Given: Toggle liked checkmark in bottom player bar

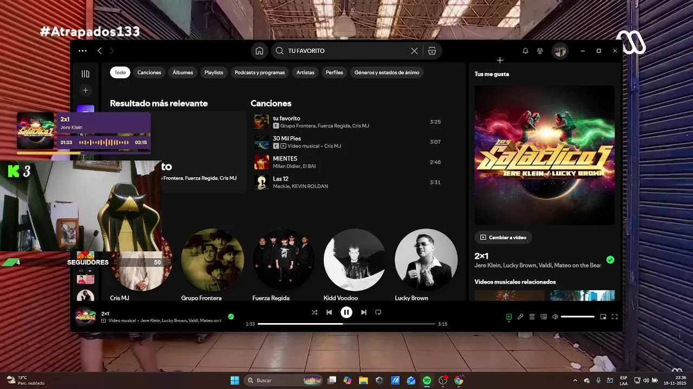Looking at the screenshot, I should pyautogui.click(x=231, y=317).
